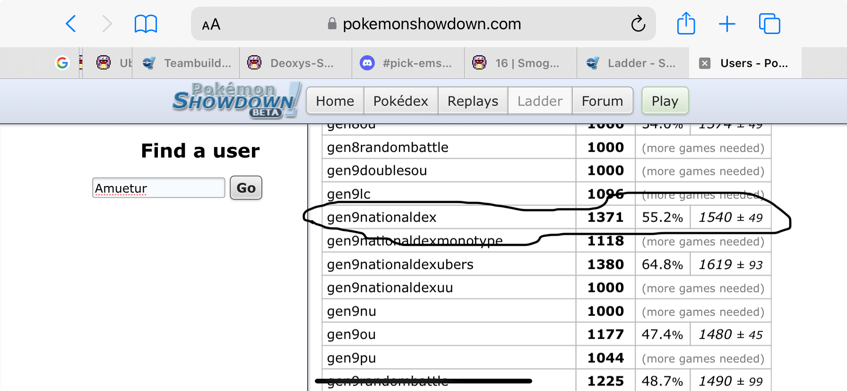Open the Pokédex nav item
Viewport: 847px width, 391px height.
(x=401, y=101)
